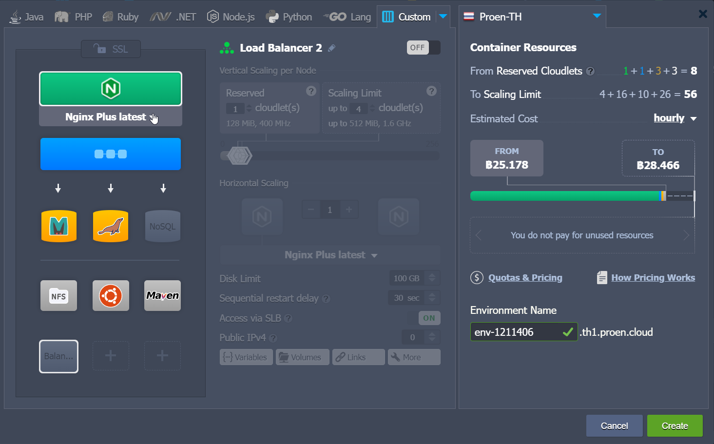714x444 pixels.
Task: Select the Maven build node
Action: tap(163, 296)
